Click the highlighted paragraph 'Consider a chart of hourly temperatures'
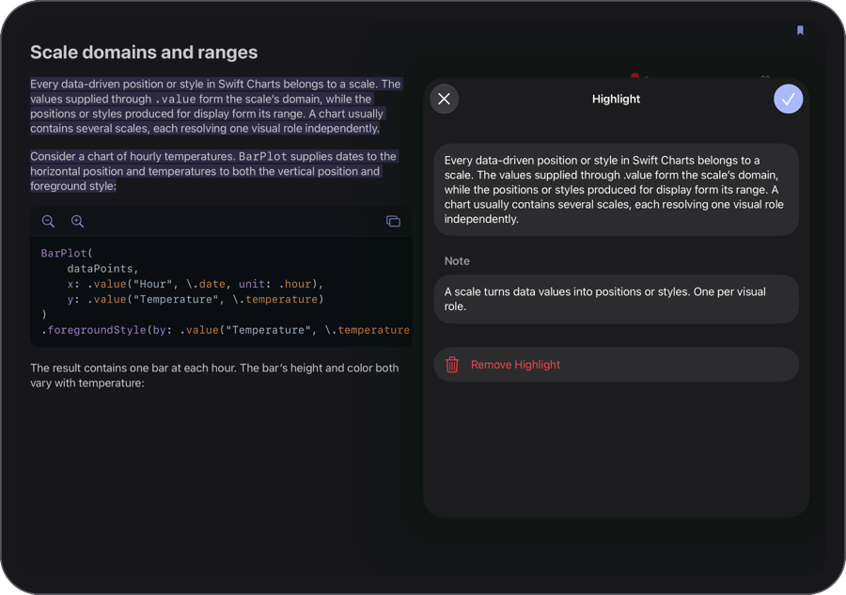This screenshot has width=846, height=595. click(x=214, y=171)
